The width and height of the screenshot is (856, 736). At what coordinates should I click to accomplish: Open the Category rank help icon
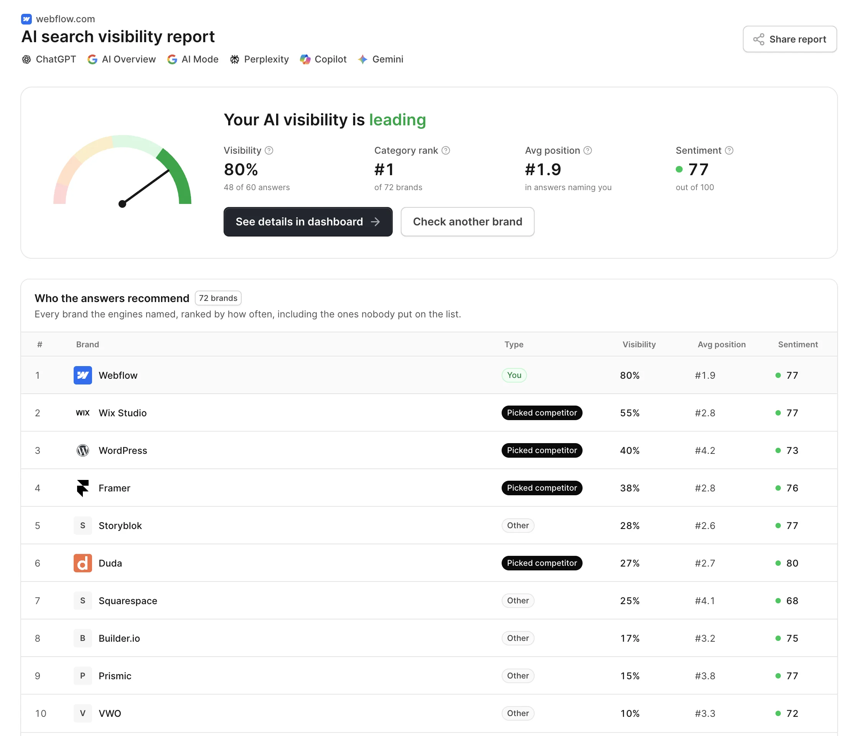point(446,150)
